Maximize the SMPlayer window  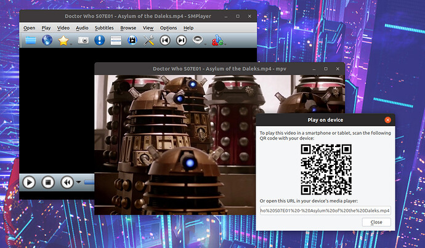238,16
